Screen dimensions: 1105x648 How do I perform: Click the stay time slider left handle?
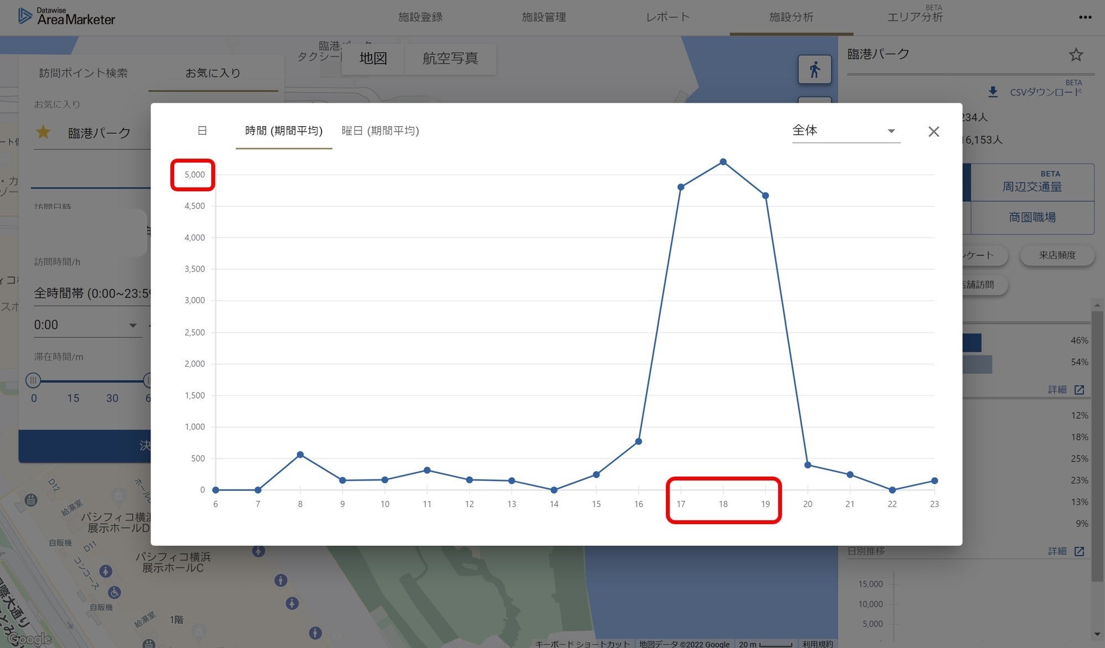[x=33, y=380]
